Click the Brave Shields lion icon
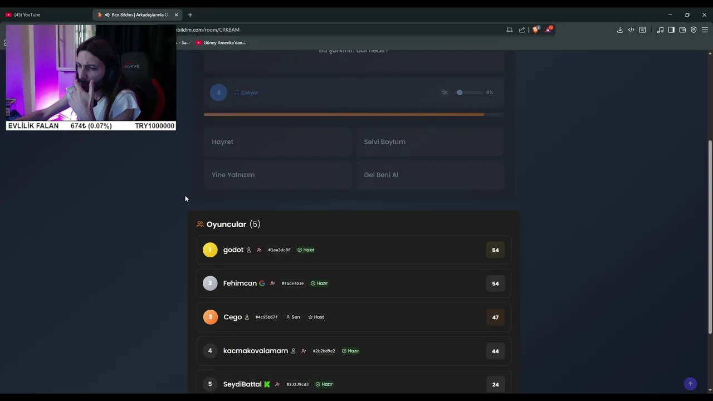713x401 pixels. [536, 30]
